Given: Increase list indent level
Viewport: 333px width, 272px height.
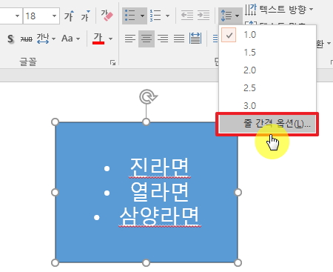Looking at the screenshot, I should [x=203, y=16].
